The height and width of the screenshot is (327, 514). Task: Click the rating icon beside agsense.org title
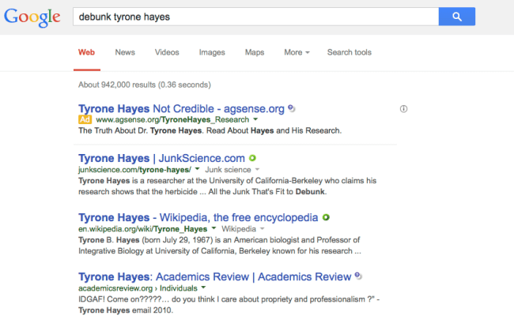292,107
